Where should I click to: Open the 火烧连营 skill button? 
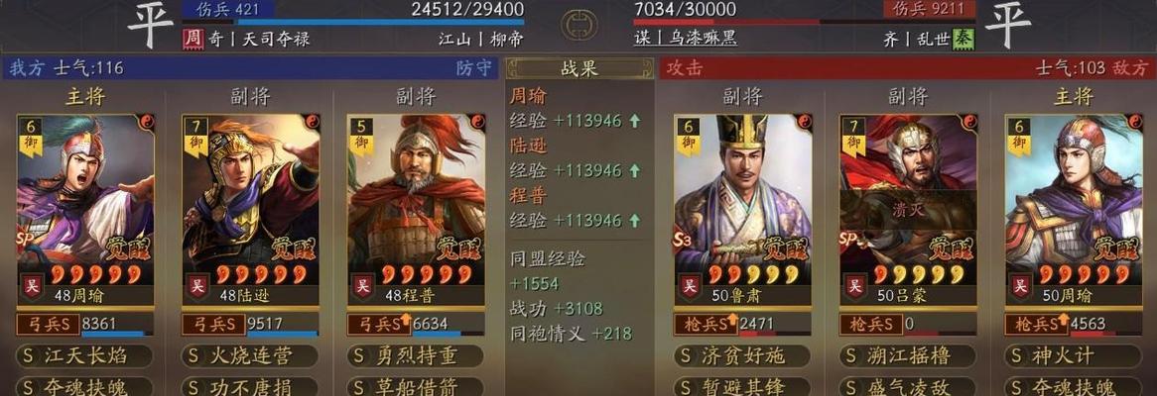coord(249,356)
